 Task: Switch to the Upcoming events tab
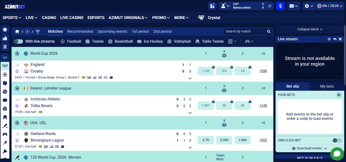112,32
